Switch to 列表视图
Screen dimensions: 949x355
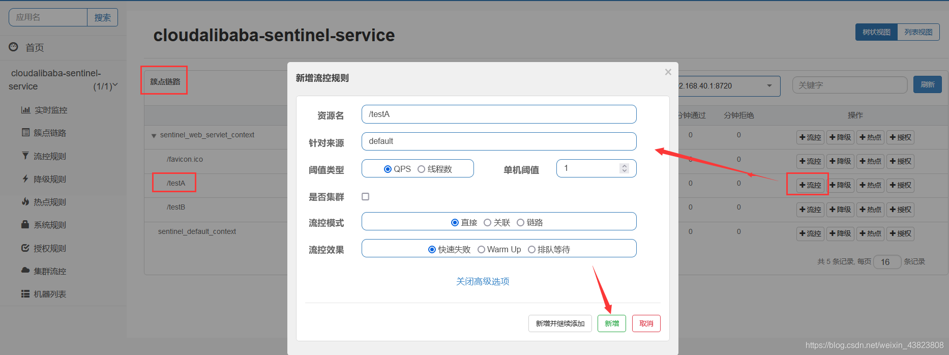pos(918,32)
